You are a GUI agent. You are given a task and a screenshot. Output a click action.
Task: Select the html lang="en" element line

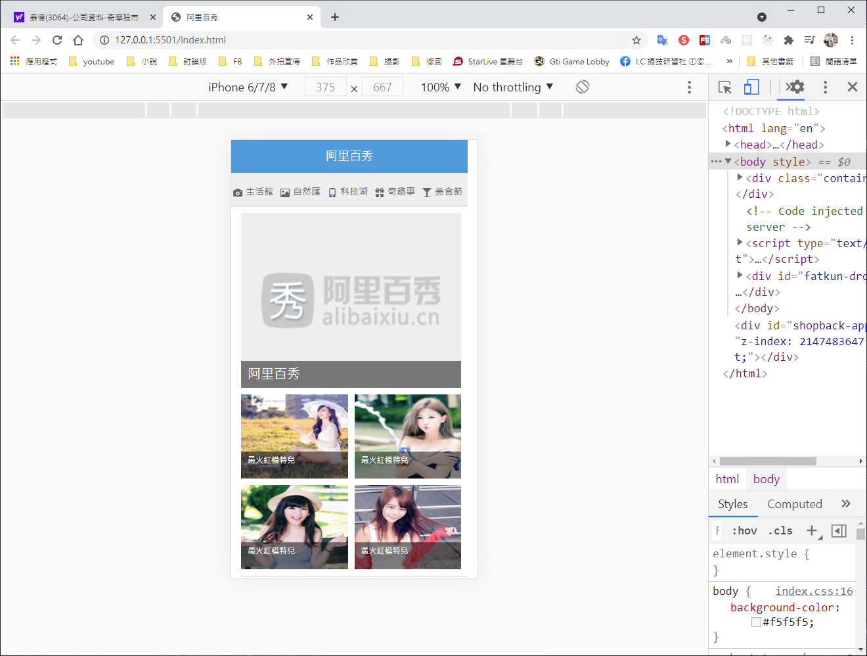click(774, 128)
